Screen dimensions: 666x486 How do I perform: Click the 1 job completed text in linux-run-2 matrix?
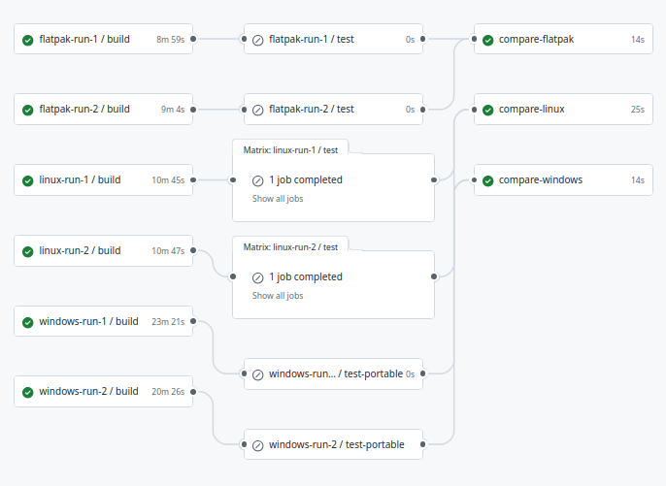[306, 276]
